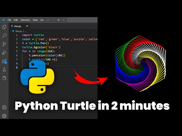Click the VS Code logo icon

tap(3, 20)
